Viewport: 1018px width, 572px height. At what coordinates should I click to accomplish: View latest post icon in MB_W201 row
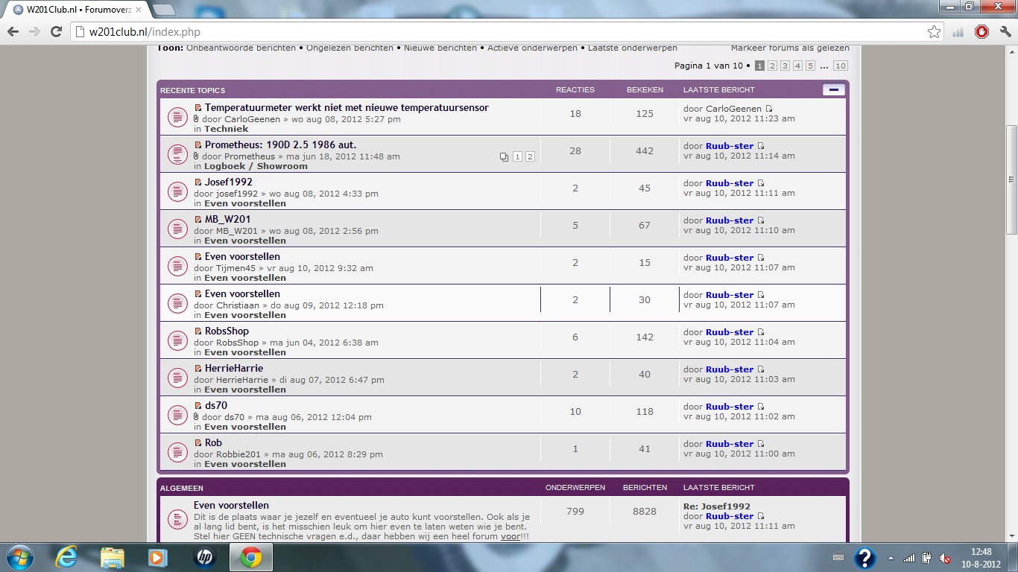click(x=761, y=220)
